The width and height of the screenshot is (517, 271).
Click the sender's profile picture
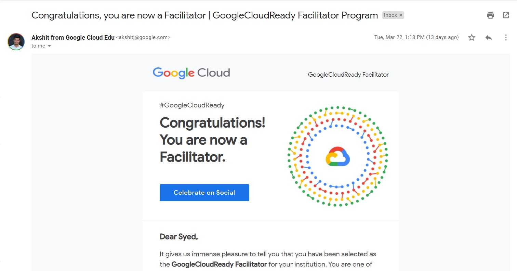(16, 42)
